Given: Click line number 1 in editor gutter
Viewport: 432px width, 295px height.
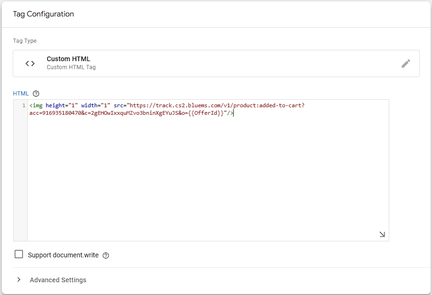Looking at the screenshot, I should pyautogui.click(x=24, y=105).
